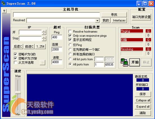This screenshot has width=155, height=119.
Task: Toggle Only scan responsive pings checkbox
Action: [x=70, y=36]
